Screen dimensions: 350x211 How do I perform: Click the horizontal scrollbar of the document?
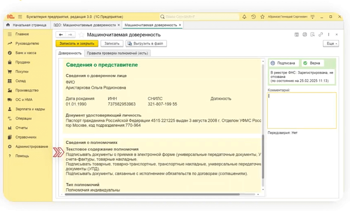[x=152, y=194]
